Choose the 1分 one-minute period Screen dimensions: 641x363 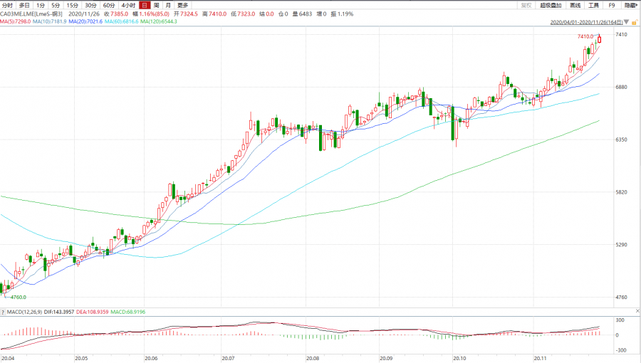(40, 5)
